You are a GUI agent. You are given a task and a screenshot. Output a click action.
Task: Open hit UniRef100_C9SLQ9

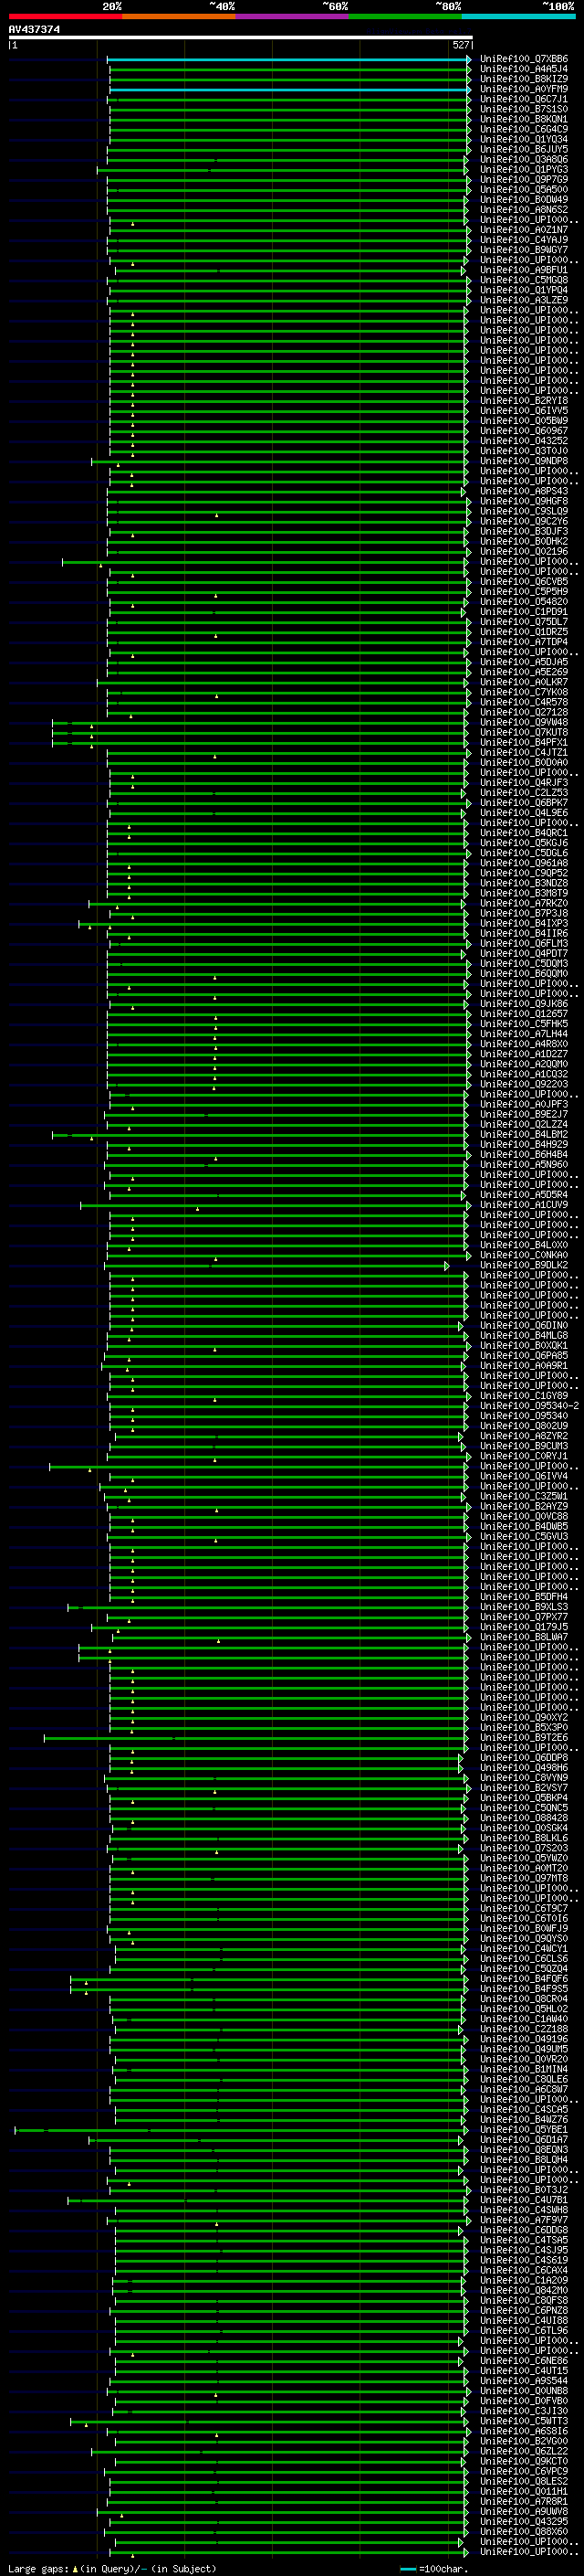tap(524, 511)
